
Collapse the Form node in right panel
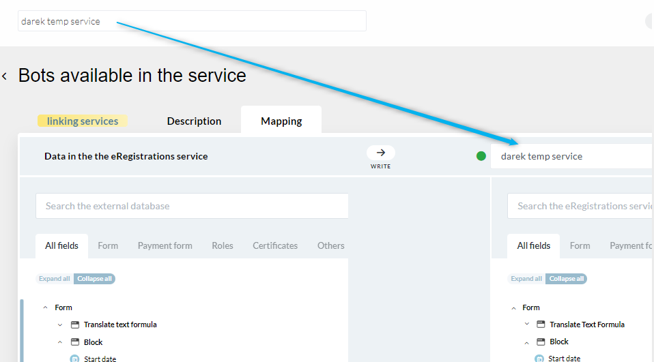[513, 308]
